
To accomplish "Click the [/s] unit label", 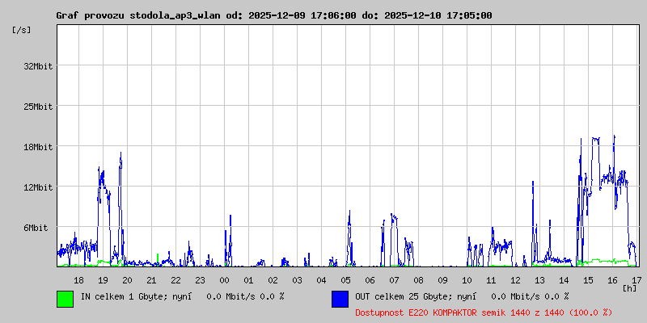I will tap(23, 30).
